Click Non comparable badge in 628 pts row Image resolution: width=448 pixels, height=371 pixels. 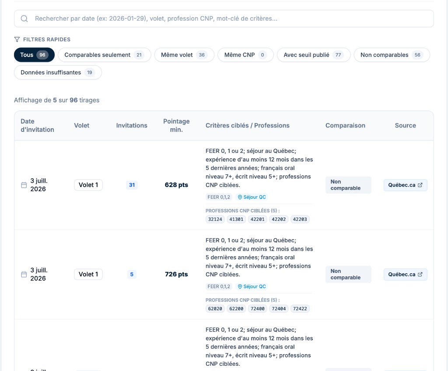(x=348, y=185)
